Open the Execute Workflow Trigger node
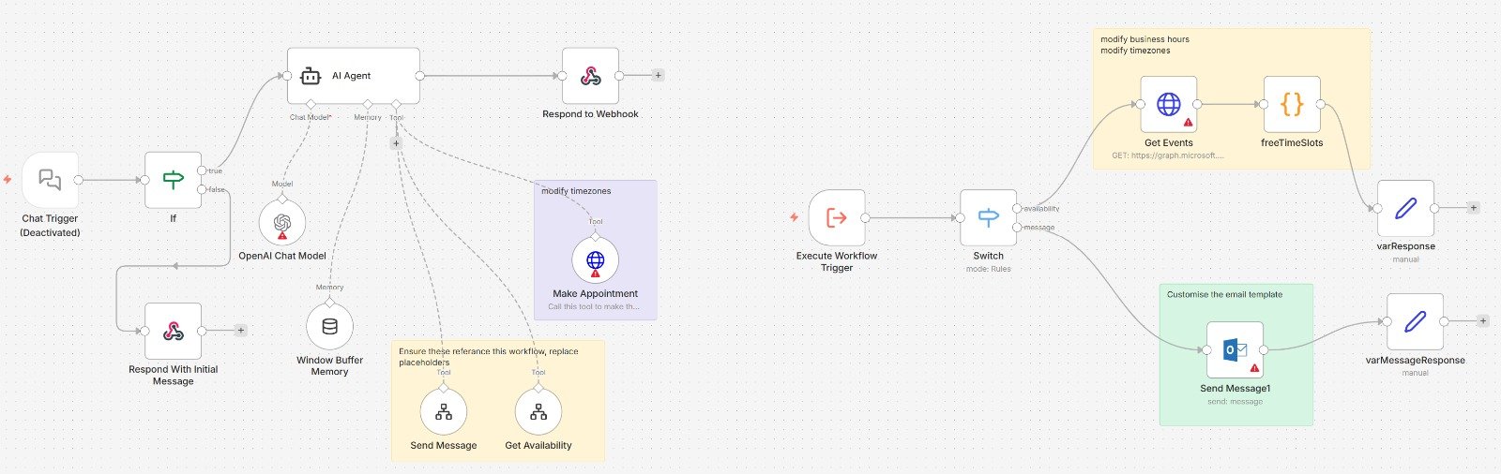The width and height of the screenshot is (1501, 474). (837, 218)
